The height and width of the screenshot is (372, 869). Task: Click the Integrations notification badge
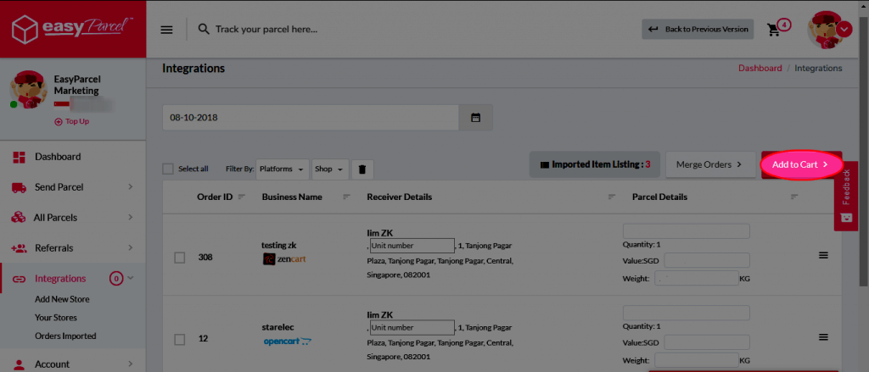tap(115, 279)
